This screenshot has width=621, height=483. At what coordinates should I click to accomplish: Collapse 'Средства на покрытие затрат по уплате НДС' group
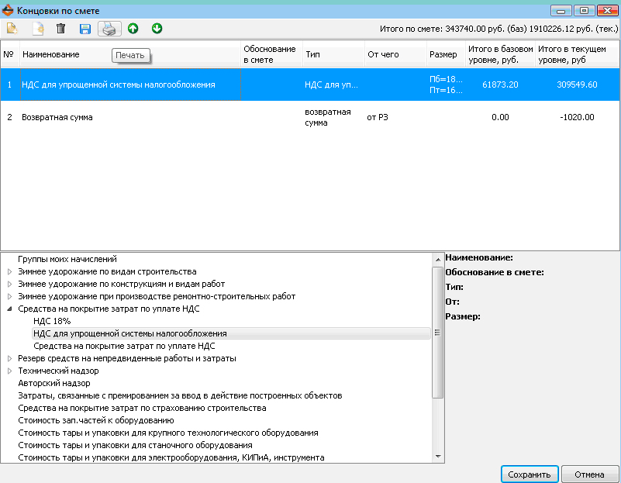[x=9, y=309]
